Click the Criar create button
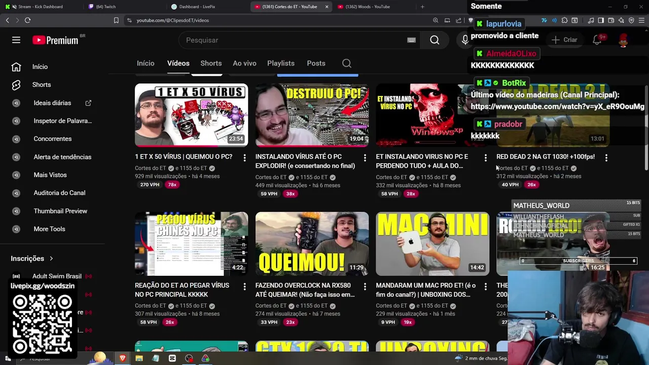Viewport: 649px width, 365px height. [564, 40]
